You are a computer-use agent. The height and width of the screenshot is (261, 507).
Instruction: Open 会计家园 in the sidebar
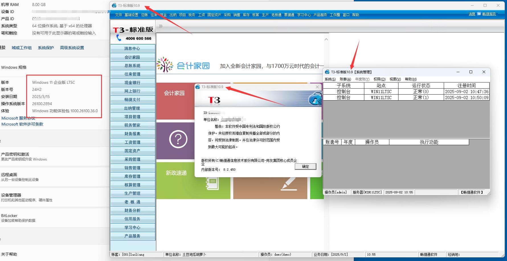pos(132,57)
